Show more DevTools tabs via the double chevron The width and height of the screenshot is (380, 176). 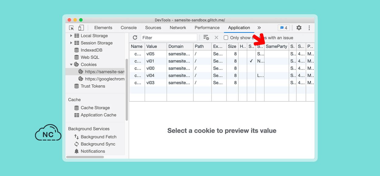(259, 28)
